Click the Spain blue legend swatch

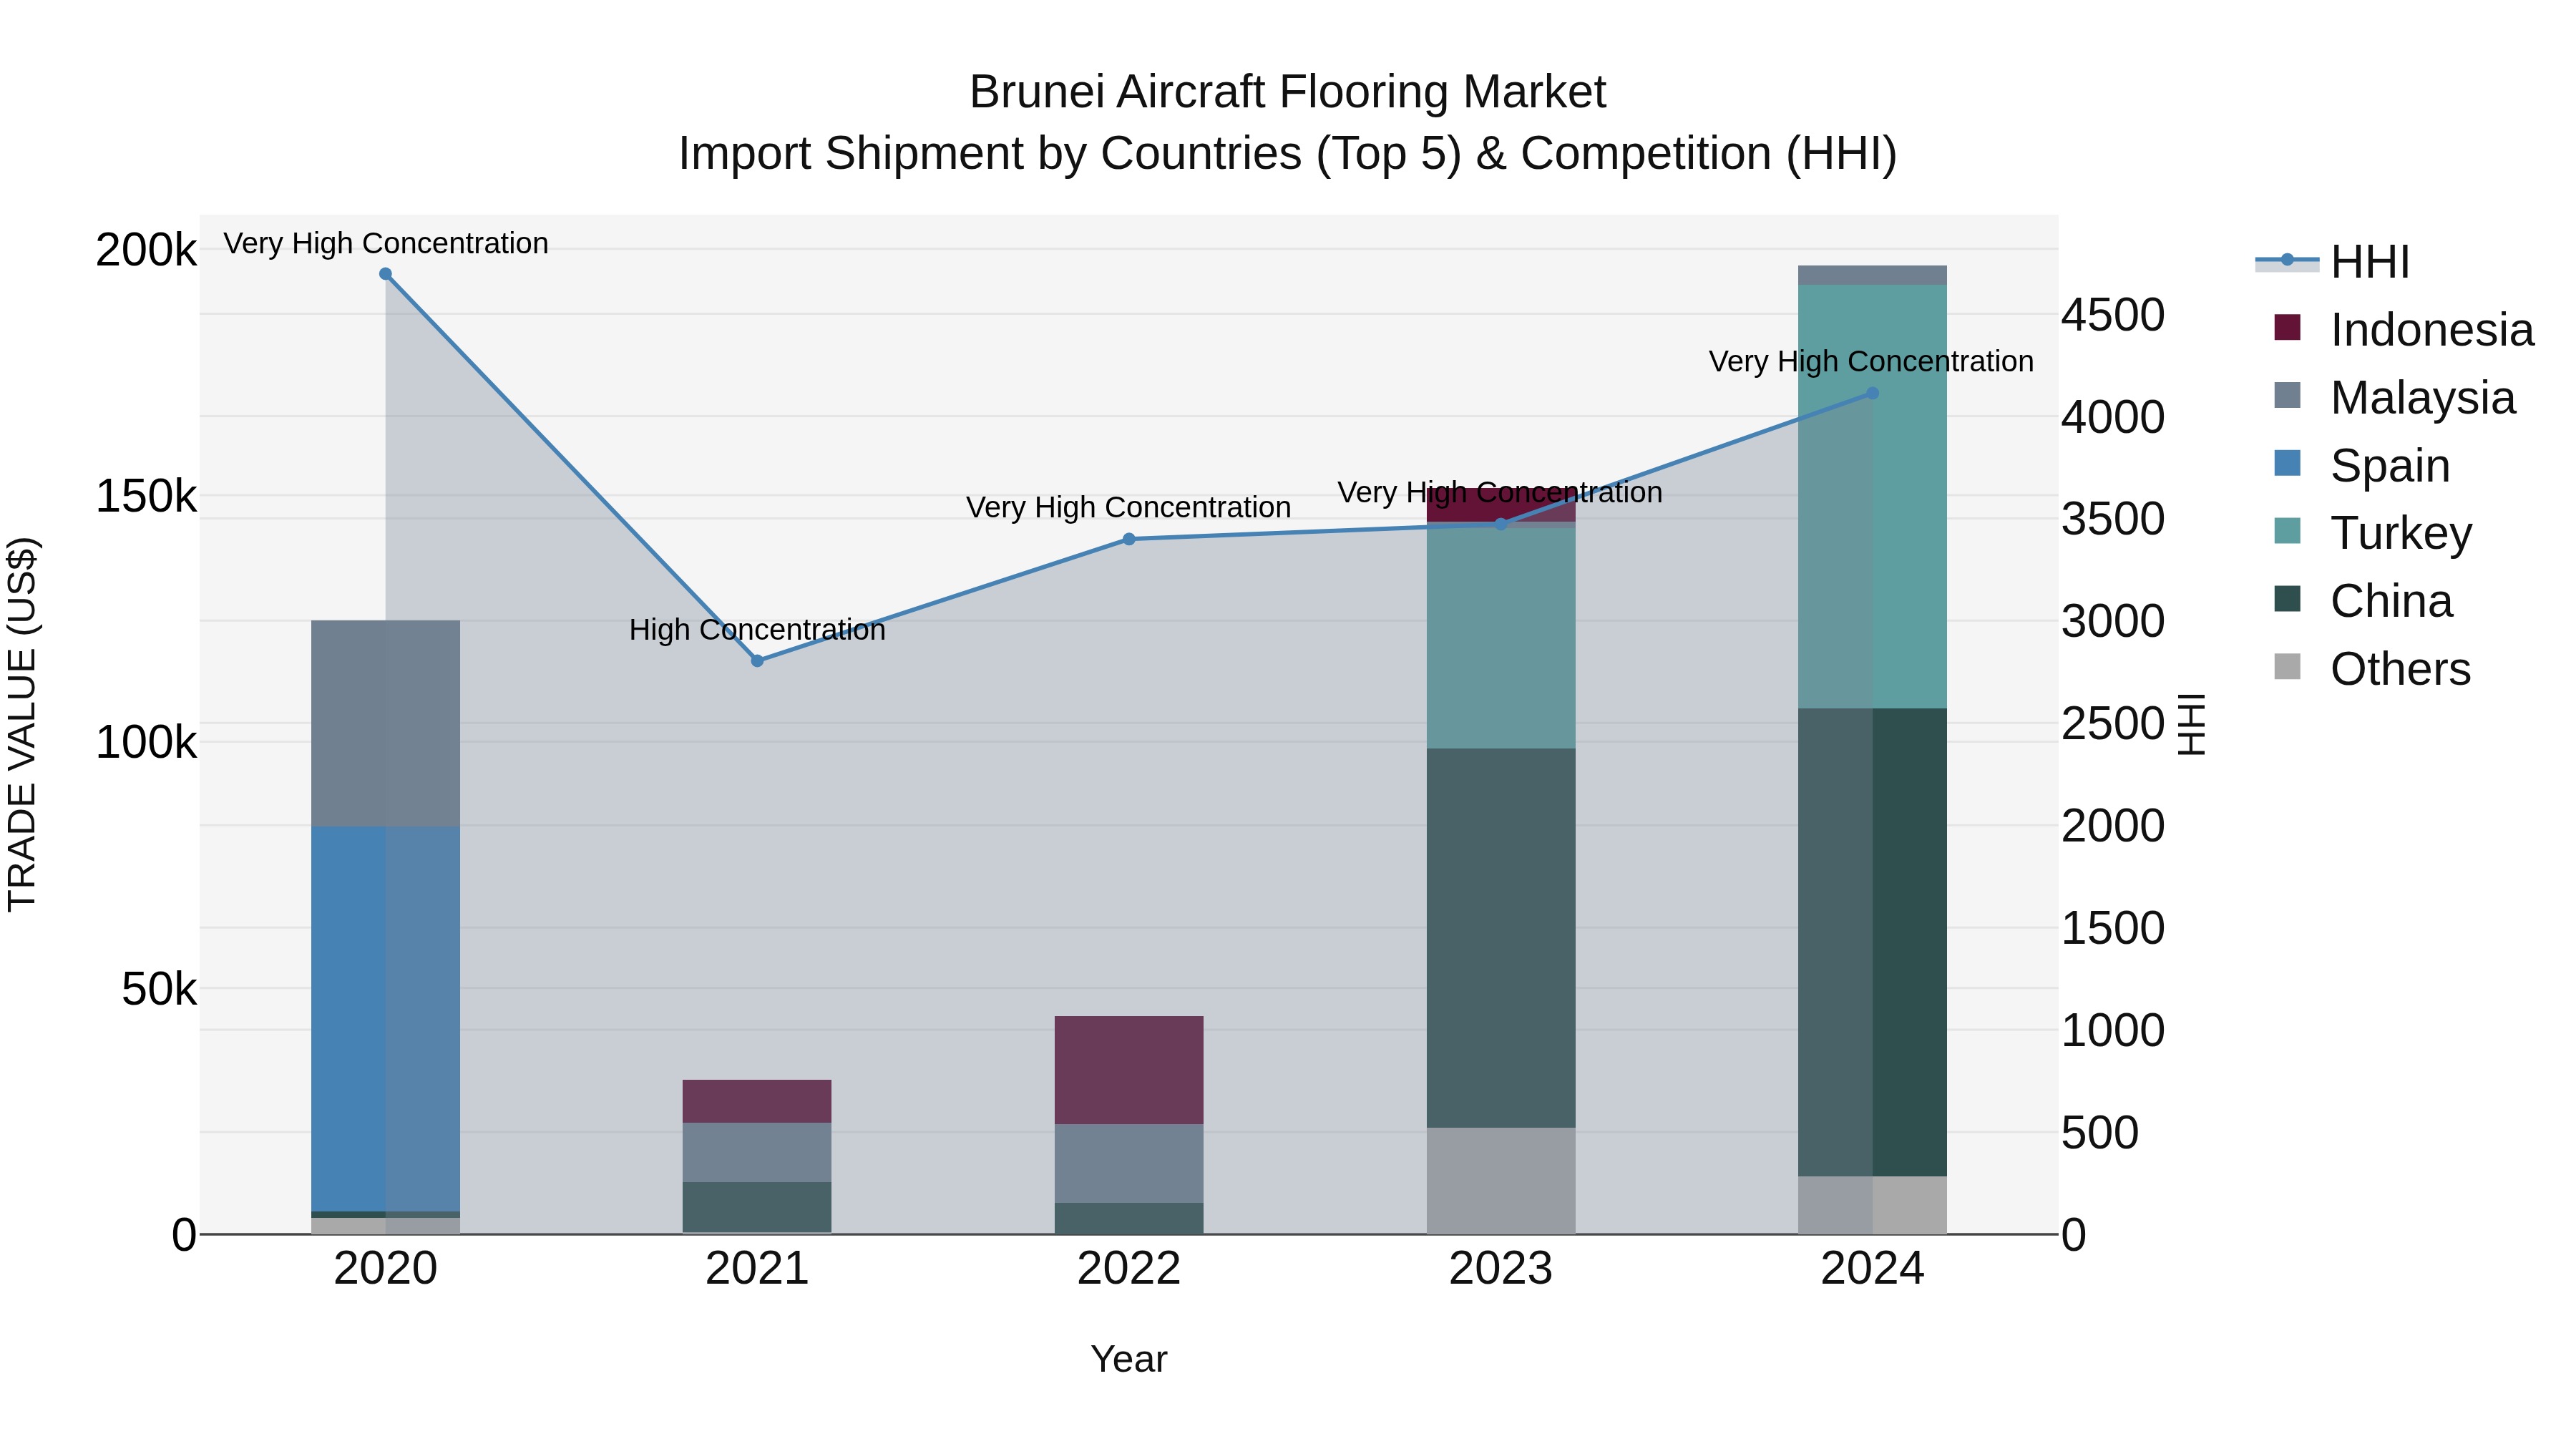(2287, 463)
